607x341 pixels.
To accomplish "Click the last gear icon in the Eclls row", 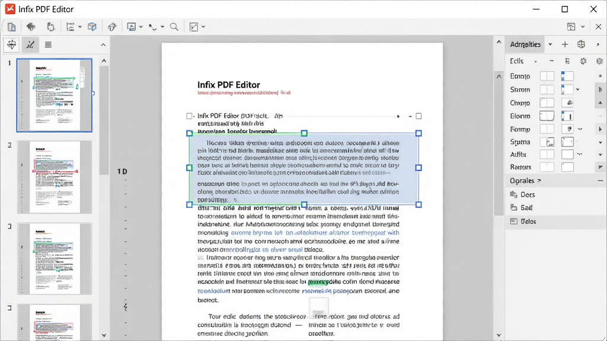I will tap(600, 61).
